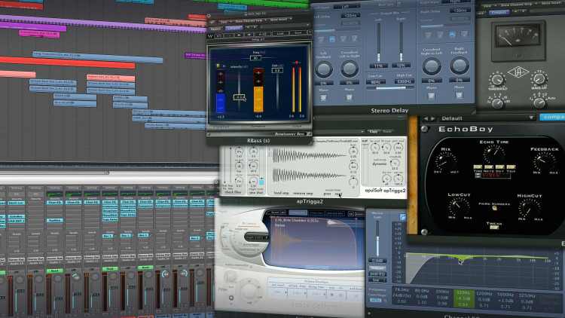565x318 pixels.
Task: Click EchoBoy LowCut knob
Action: tap(459, 207)
